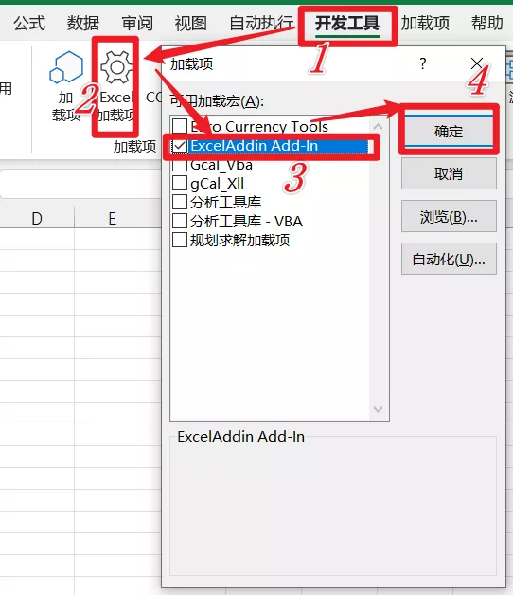Screen dimensions: 513x595
Task: Click the 浏览(B)... button
Action: click(449, 217)
